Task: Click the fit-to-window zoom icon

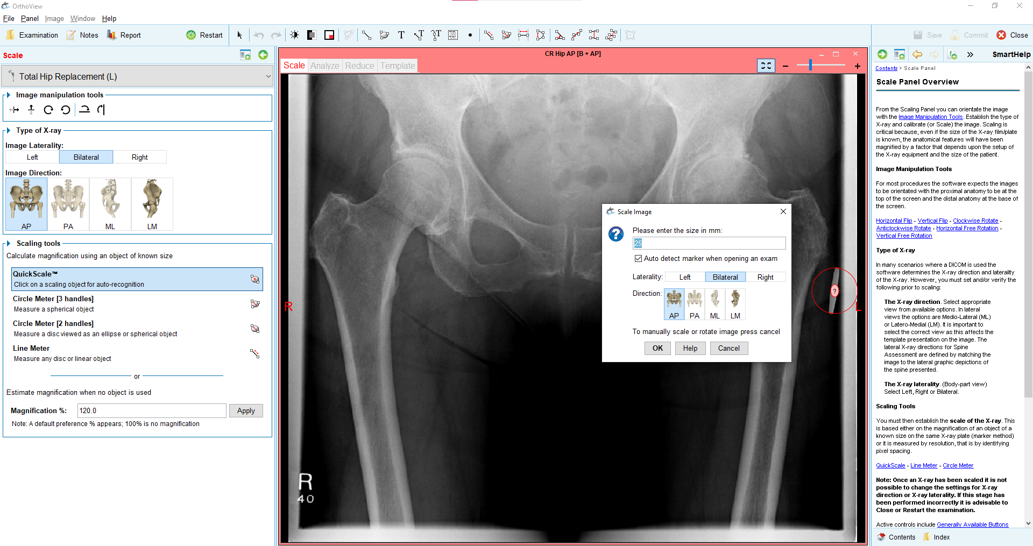Action: [x=766, y=66]
